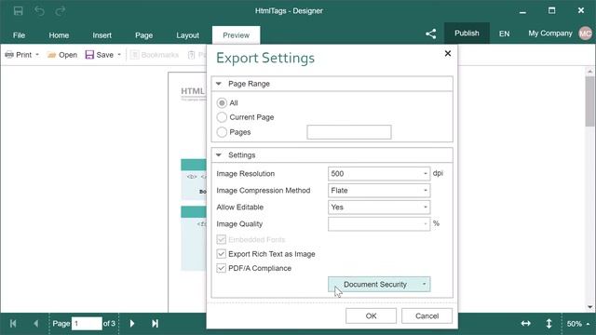
Task: Click the undo arrow in the title bar
Action: (39, 10)
